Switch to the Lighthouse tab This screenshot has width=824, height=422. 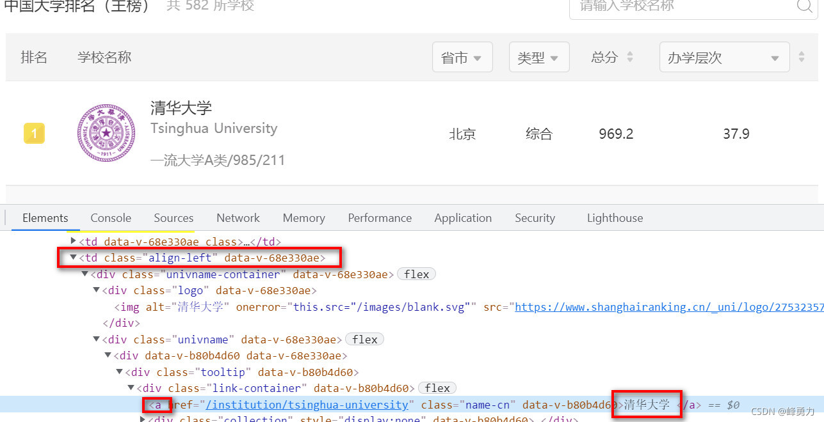615,218
